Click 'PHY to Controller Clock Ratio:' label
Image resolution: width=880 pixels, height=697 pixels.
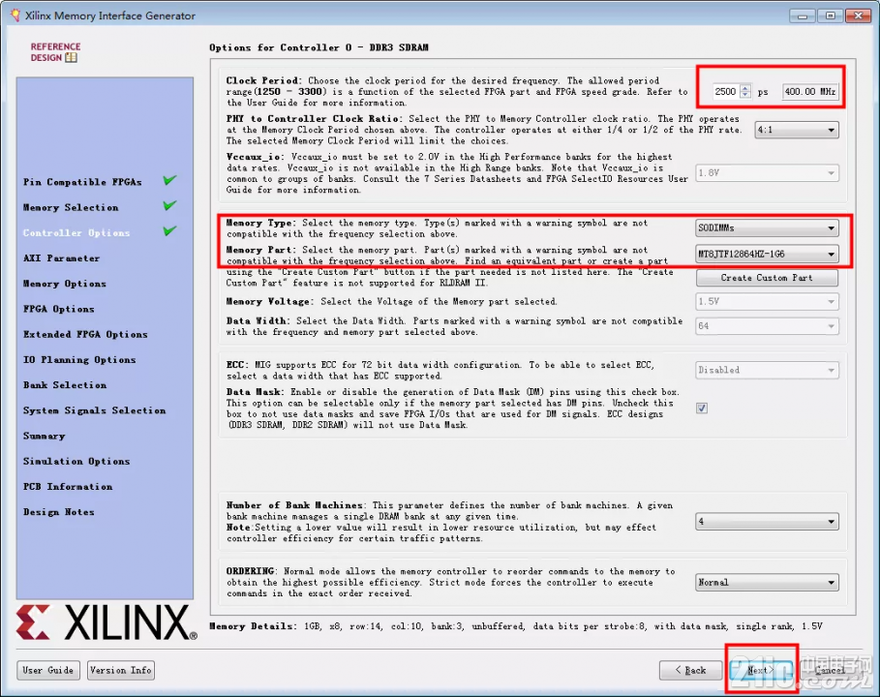(x=315, y=119)
